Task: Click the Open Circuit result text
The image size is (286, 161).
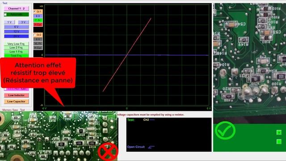Action: coord(136,147)
